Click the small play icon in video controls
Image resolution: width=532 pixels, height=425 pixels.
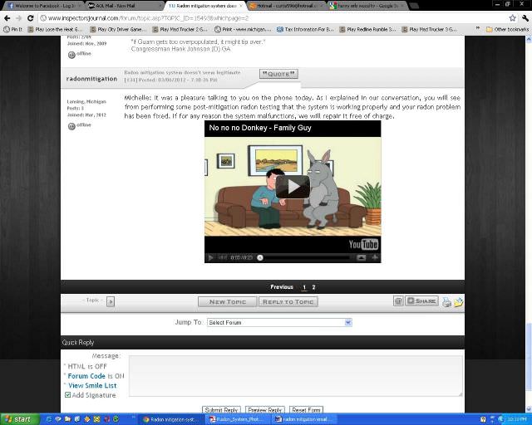tap(211, 257)
